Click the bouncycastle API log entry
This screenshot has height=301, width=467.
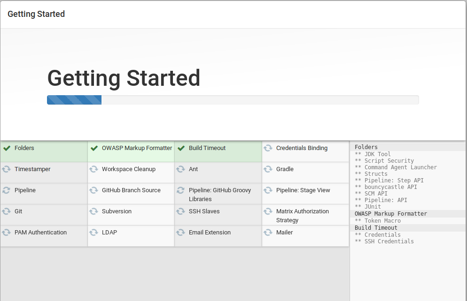coord(386,187)
